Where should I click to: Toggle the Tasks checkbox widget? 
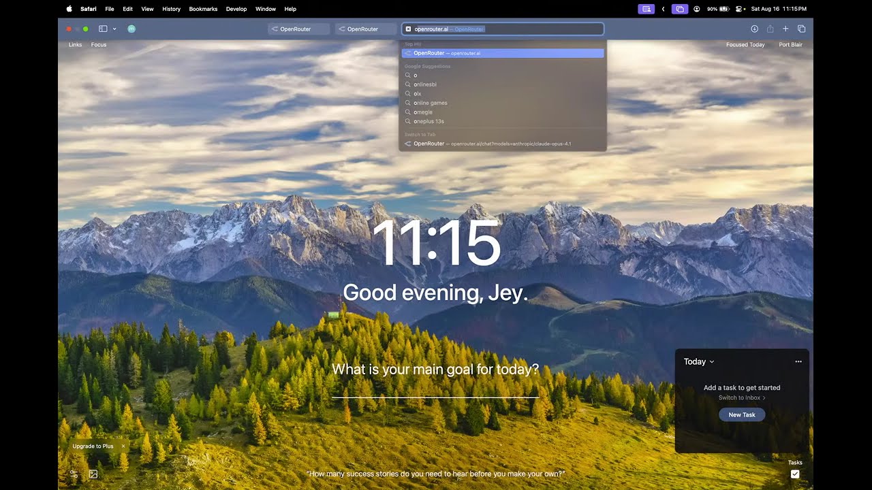794,474
